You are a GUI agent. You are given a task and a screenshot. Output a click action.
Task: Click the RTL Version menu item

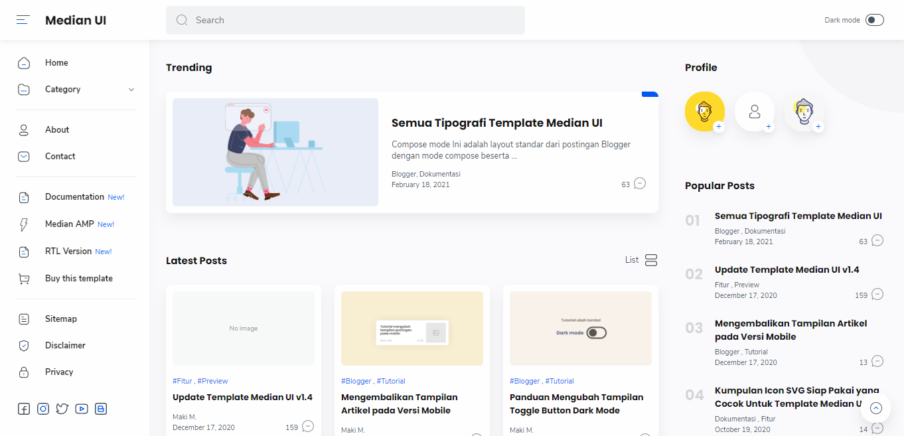pyautogui.click(x=68, y=252)
